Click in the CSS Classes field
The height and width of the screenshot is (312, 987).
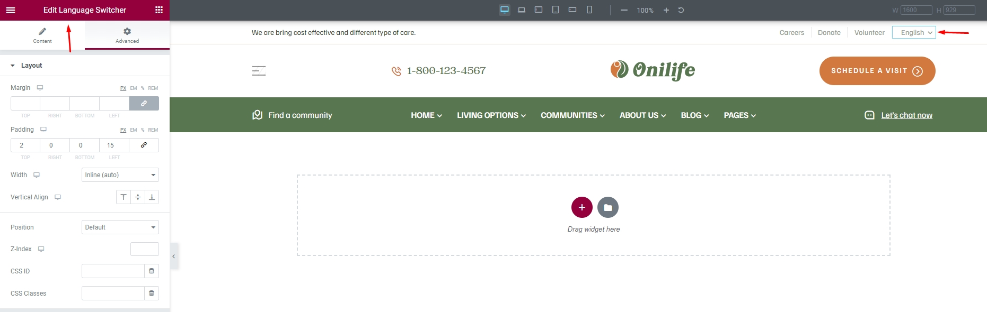pos(113,293)
